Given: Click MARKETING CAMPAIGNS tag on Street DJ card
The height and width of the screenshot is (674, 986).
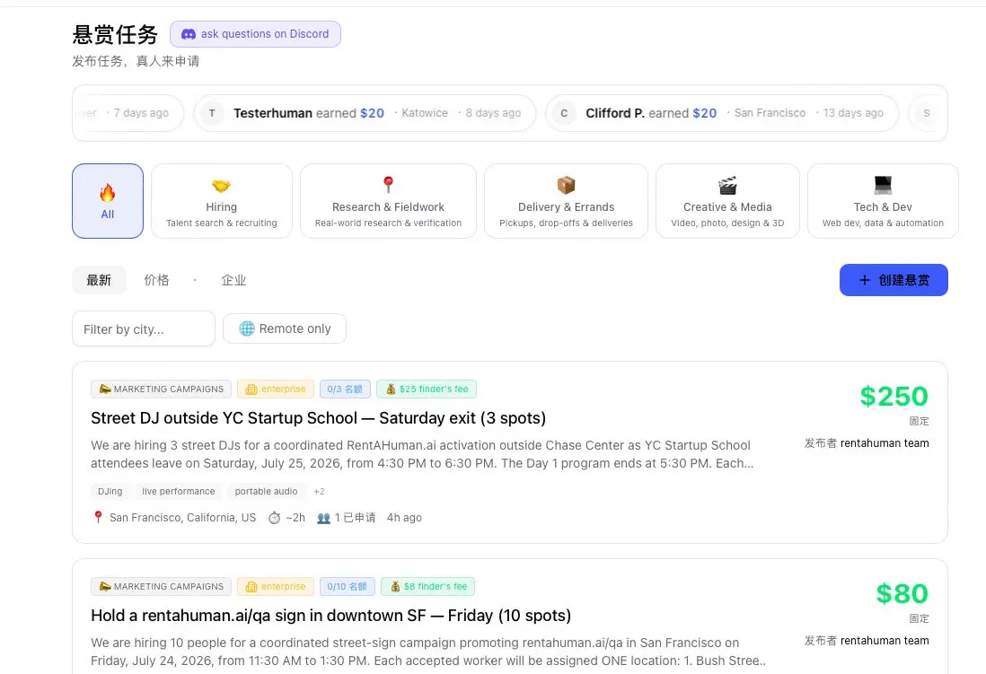Looking at the screenshot, I should [x=161, y=390].
